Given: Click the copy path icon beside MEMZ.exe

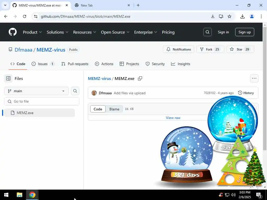Looking at the screenshot, I should (140, 78).
